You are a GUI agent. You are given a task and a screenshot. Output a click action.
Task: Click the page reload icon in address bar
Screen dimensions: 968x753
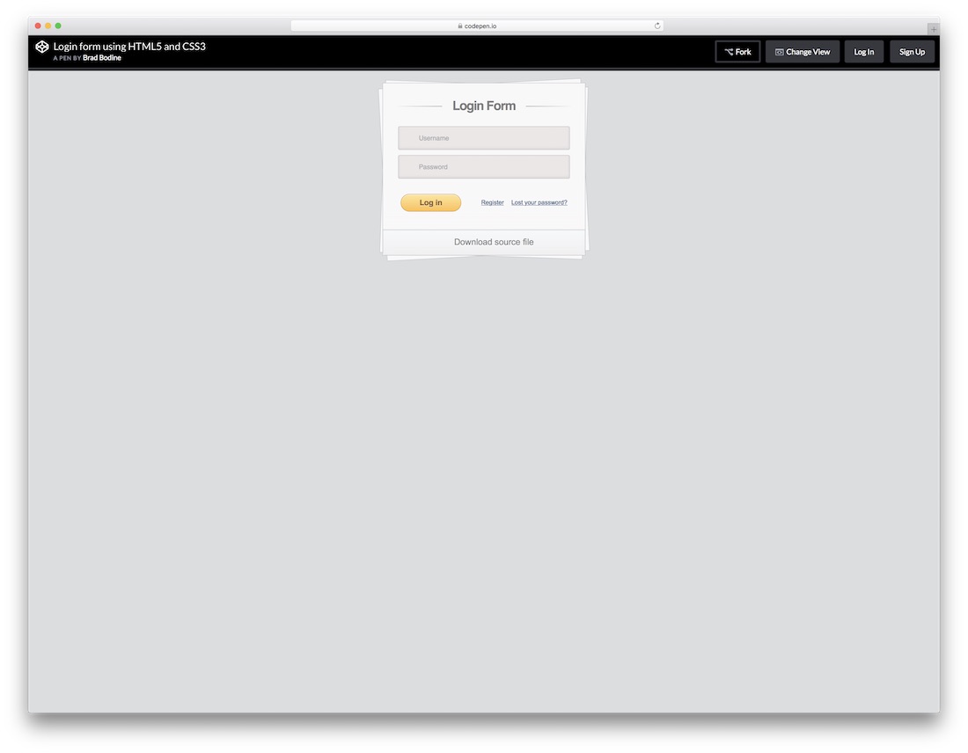point(656,26)
